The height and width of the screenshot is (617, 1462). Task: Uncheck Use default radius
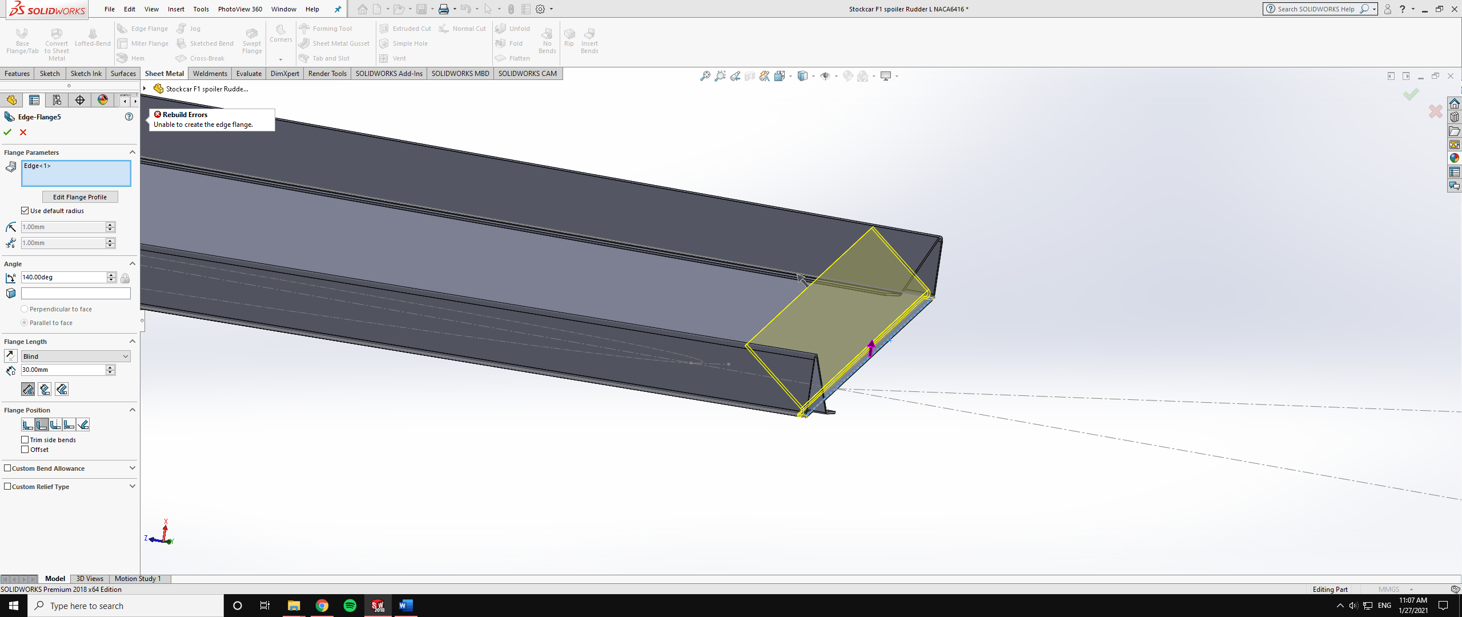pos(25,211)
